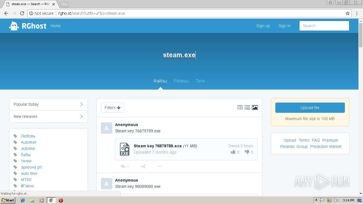
Task: Expand Filters dropdown
Action: pos(113,108)
